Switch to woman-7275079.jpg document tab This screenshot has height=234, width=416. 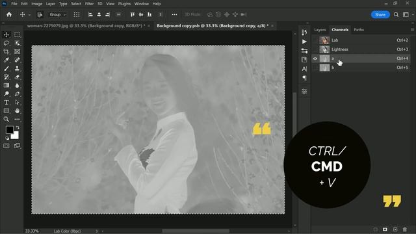[x=86, y=26]
